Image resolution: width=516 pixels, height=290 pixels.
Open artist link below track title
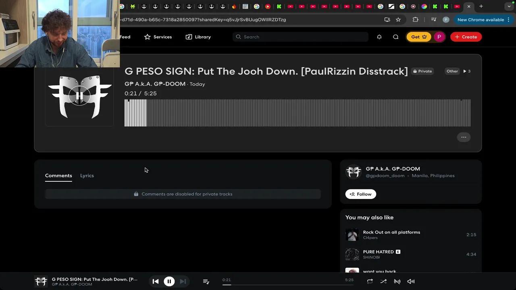tap(155, 84)
